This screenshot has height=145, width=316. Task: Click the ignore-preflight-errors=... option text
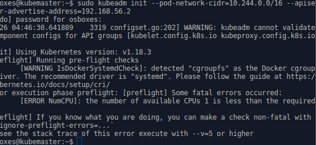click(55, 126)
